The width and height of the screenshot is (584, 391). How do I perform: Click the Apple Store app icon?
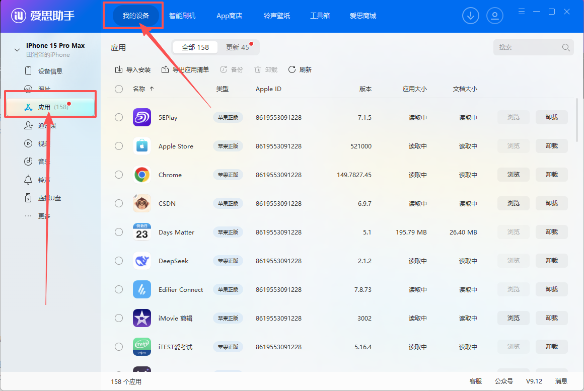(142, 146)
